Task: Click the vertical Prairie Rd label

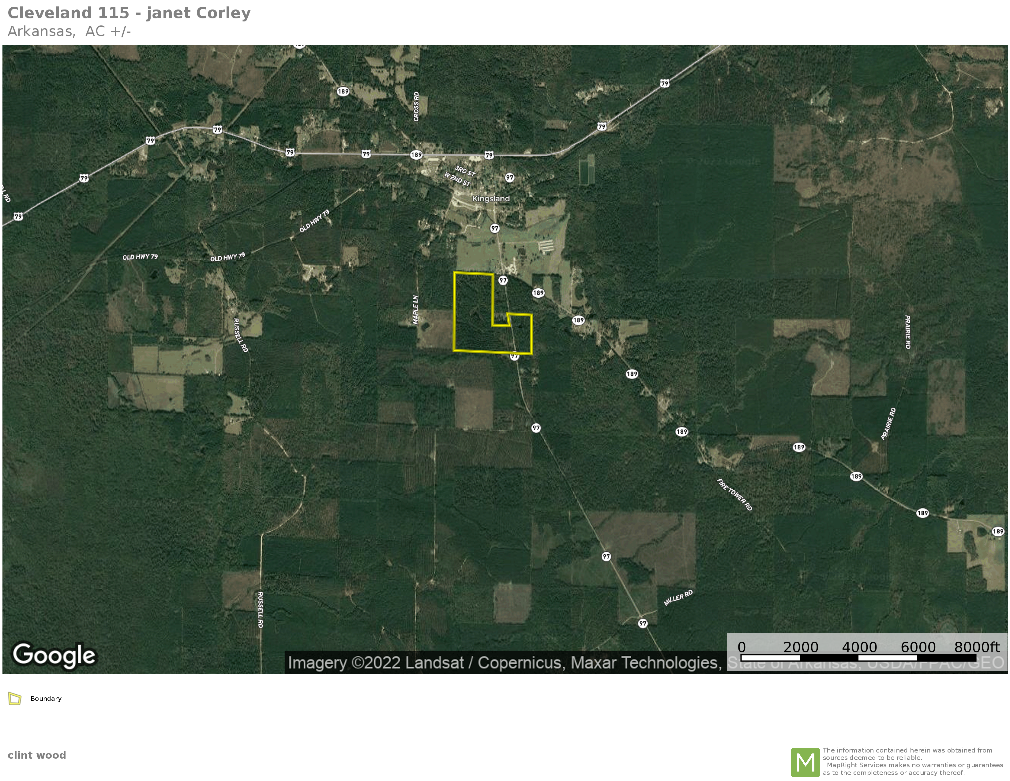Action: 907,332
